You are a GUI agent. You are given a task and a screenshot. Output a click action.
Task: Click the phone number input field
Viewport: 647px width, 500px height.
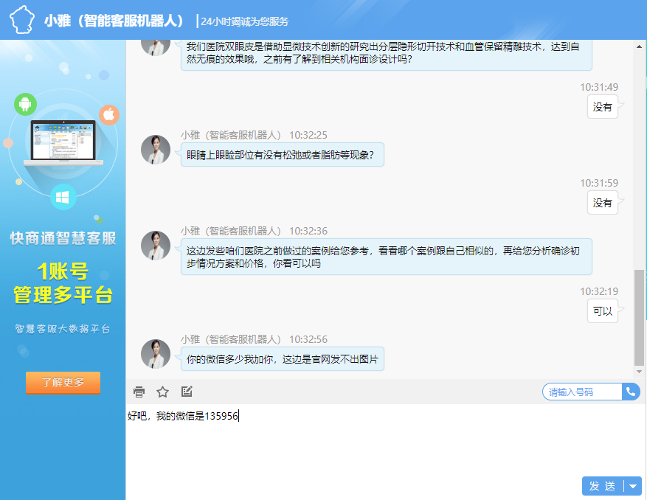click(582, 392)
